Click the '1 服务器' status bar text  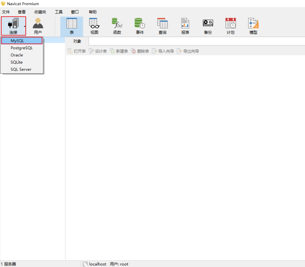[8, 264]
